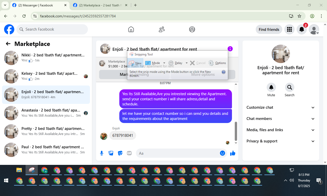Open Chrome's three-dot menu
327x196 pixels.
coord(321,16)
